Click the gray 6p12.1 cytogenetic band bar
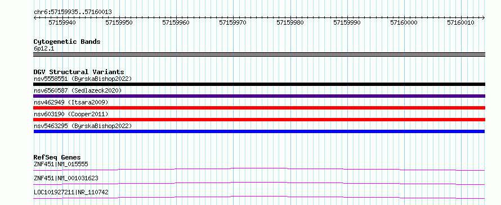This screenshot has width=501, height=205. pyautogui.click(x=259, y=54)
